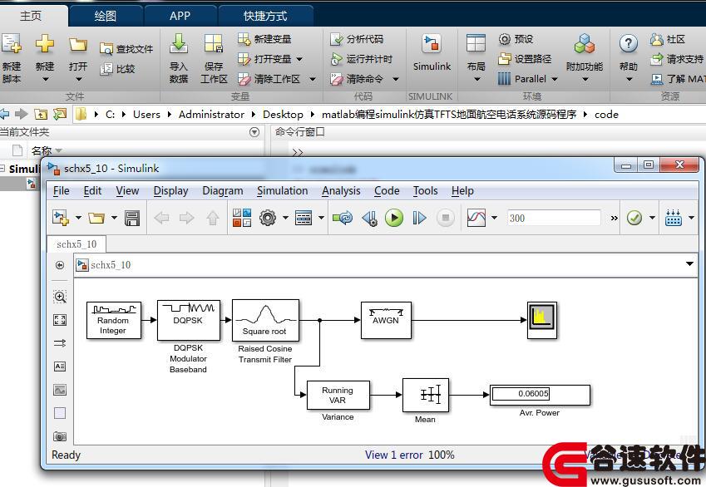Click the Find Files (查找文件) button
The image size is (706, 487).
126,49
